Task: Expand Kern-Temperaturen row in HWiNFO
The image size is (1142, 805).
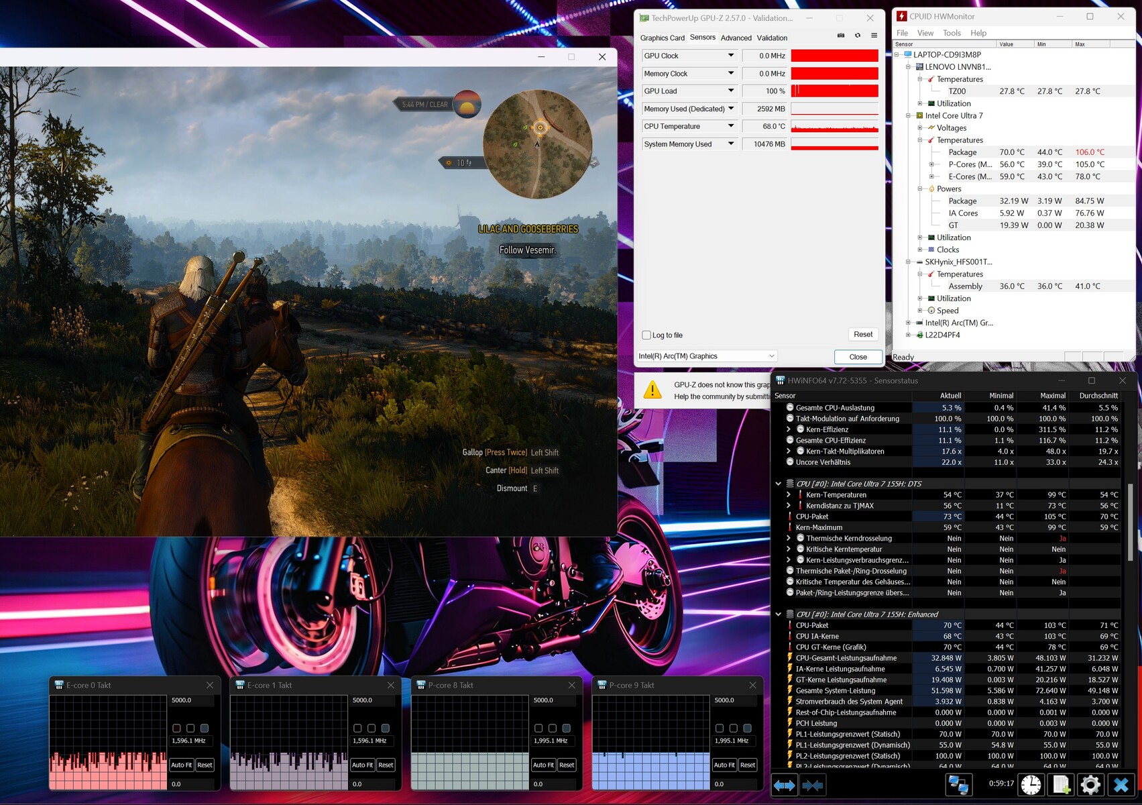Action: tap(789, 494)
